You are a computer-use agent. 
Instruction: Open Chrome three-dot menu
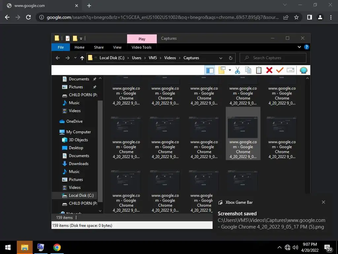[331, 17]
